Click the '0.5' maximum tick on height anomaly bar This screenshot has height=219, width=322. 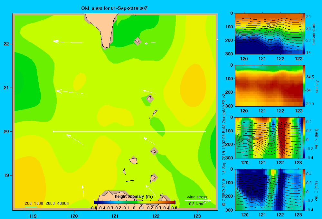pos(174,208)
